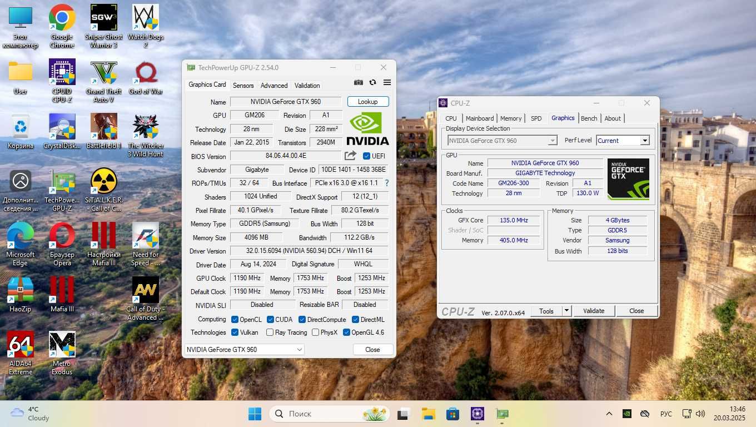Switch to the Validation tab in GPU-Z
The image size is (756, 427).
click(307, 86)
